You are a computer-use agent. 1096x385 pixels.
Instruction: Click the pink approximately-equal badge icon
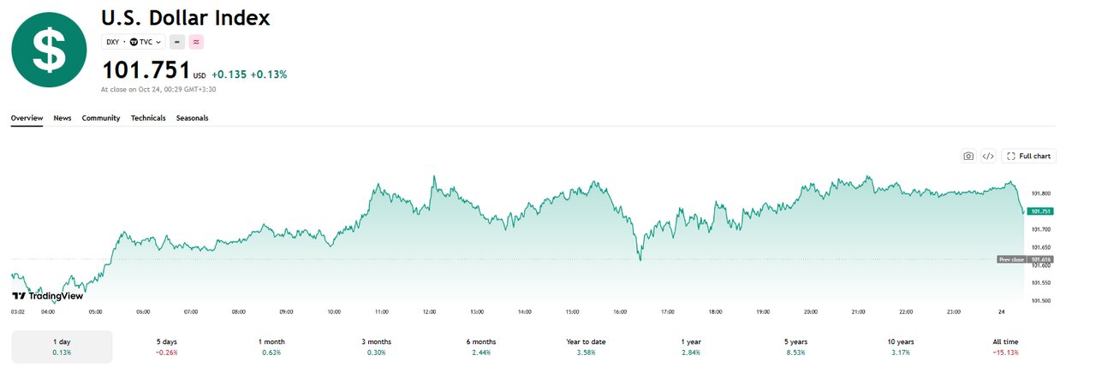click(196, 41)
